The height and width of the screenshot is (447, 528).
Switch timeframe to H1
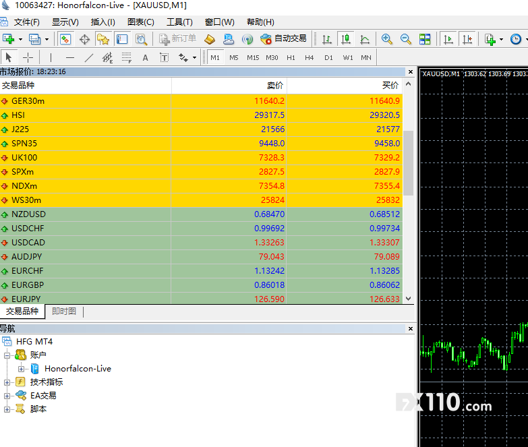[x=291, y=57]
